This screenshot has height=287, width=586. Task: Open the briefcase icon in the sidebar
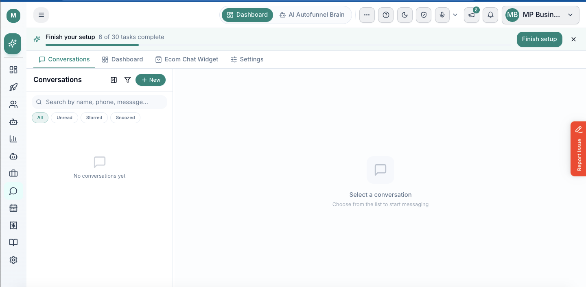point(13,174)
